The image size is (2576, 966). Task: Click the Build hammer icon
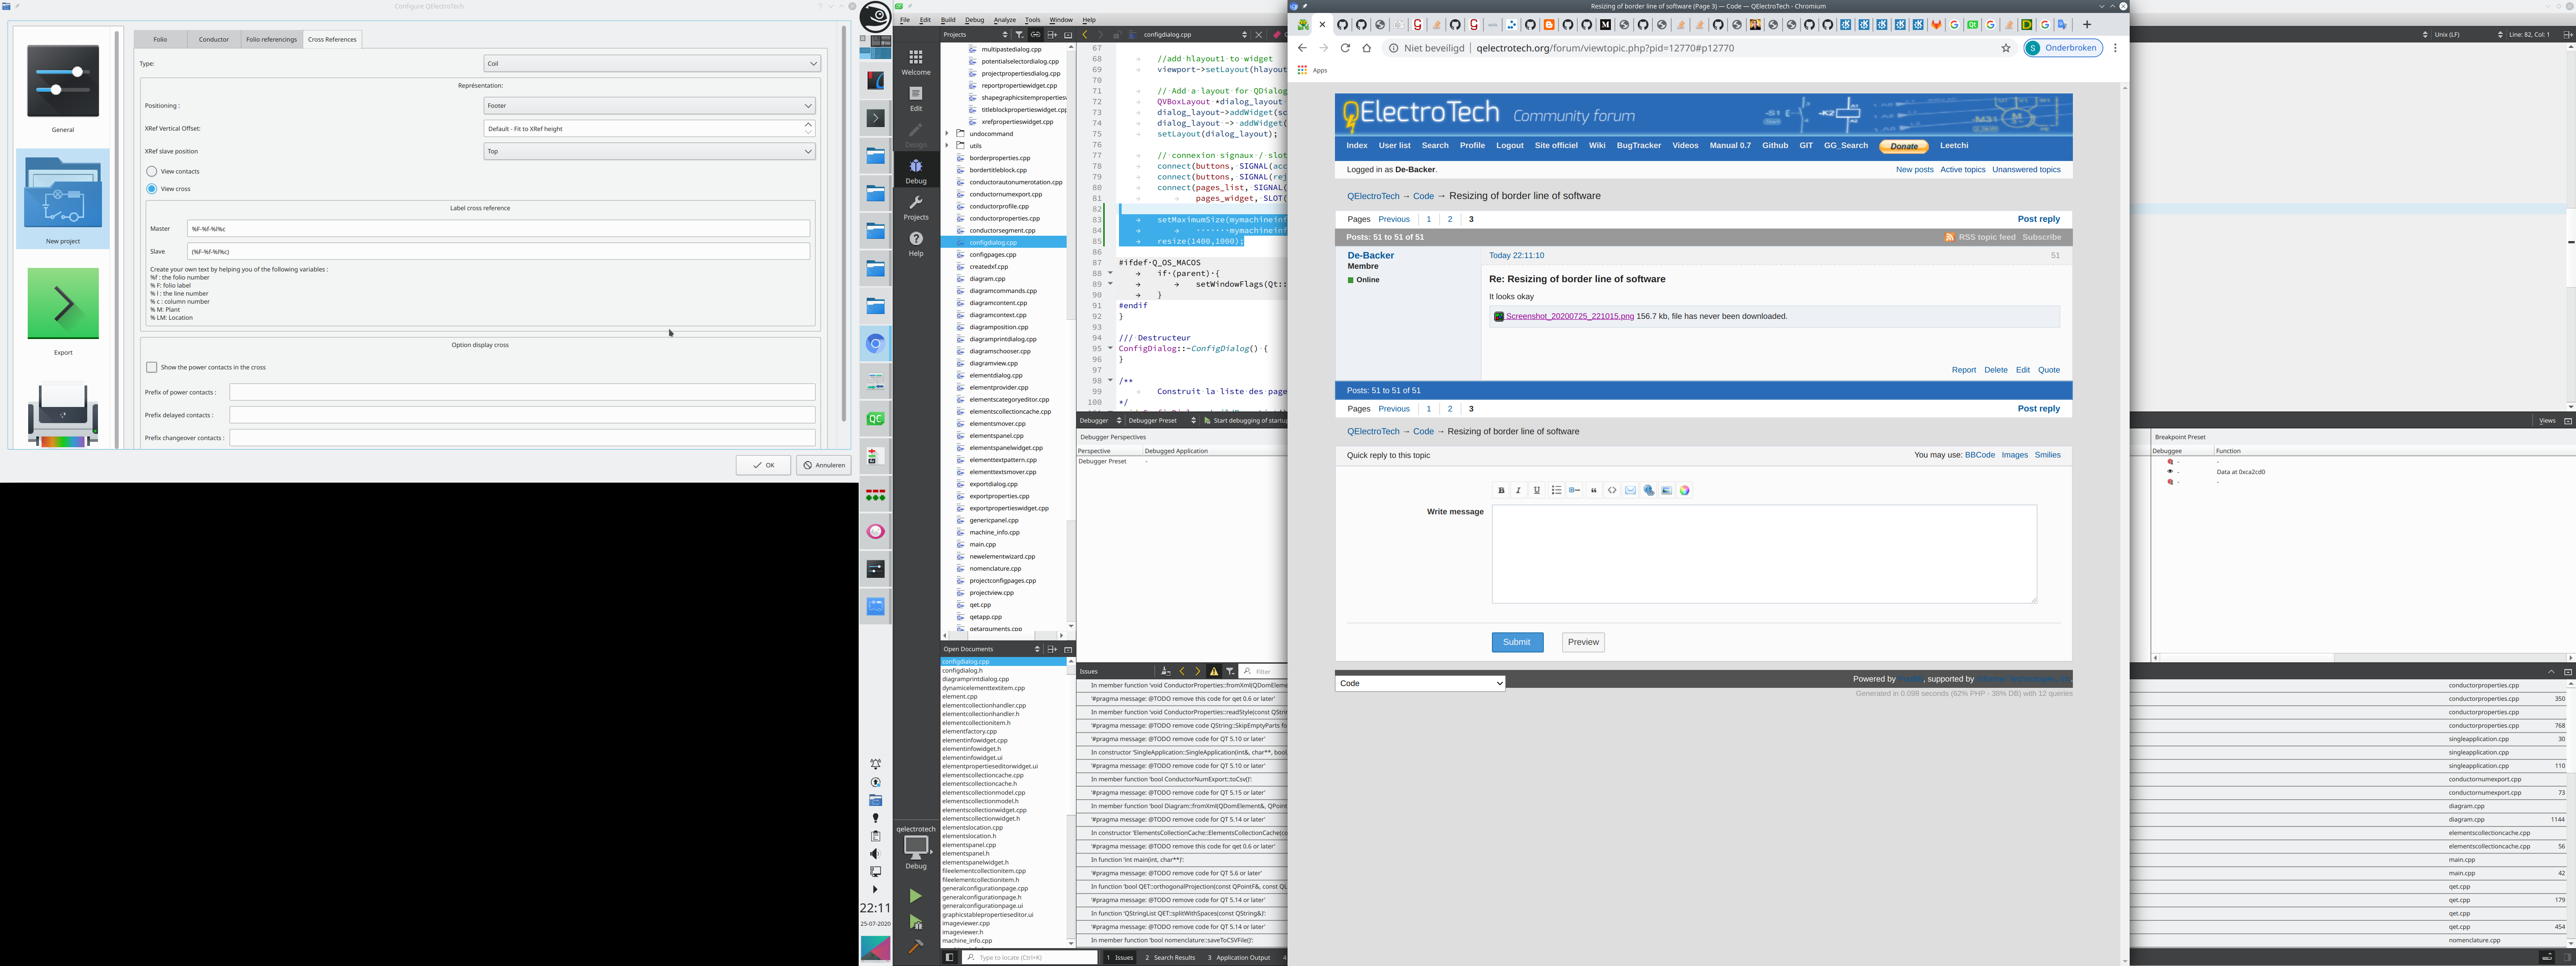pyautogui.click(x=915, y=946)
